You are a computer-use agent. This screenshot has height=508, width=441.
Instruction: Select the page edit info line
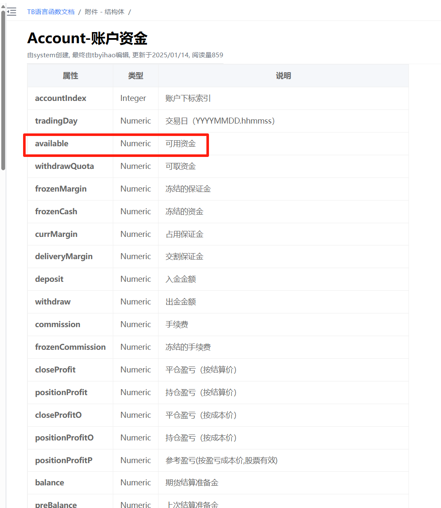click(125, 55)
